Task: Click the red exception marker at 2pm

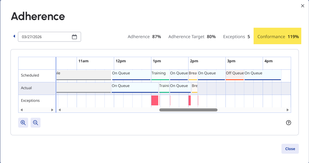Action: coord(190,100)
